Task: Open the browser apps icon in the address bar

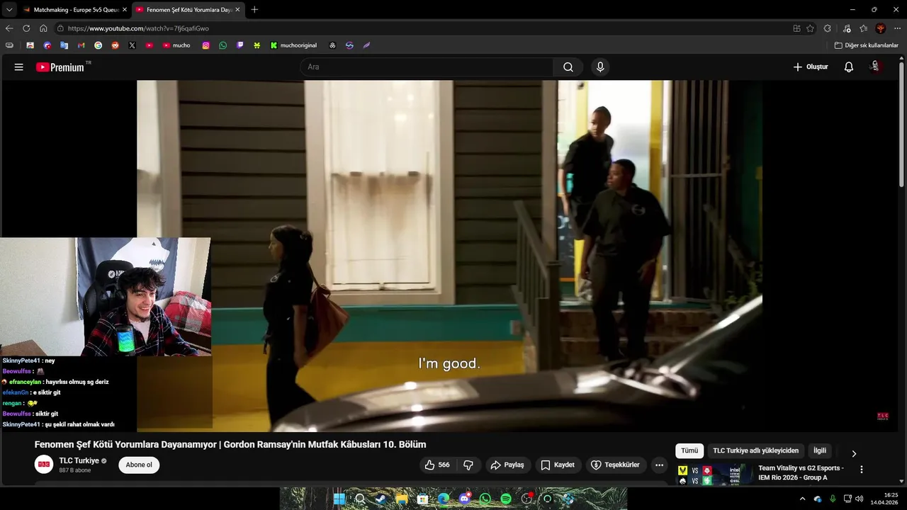Action: click(x=796, y=28)
